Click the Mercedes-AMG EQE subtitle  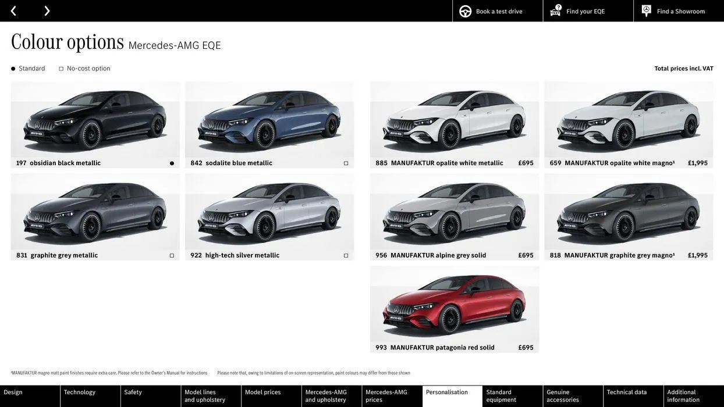[x=175, y=45]
